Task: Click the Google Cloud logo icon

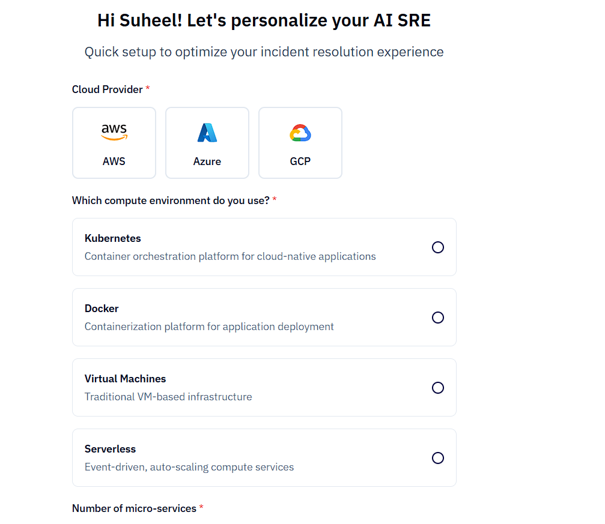Action: 300,133
